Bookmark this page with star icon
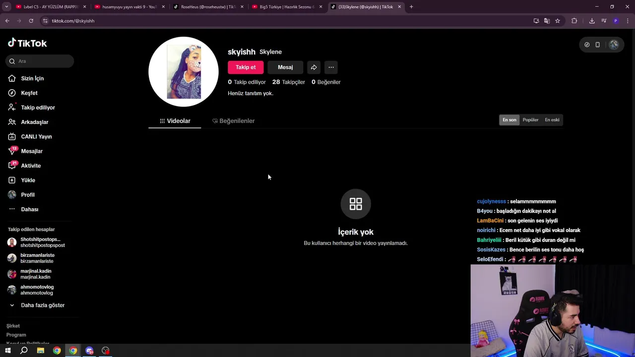Viewport: 635px width, 357px height. [558, 21]
